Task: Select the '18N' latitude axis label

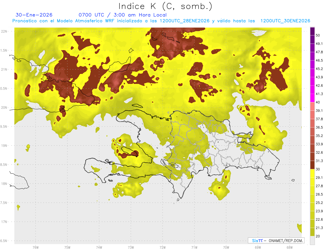Action: [5, 184]
